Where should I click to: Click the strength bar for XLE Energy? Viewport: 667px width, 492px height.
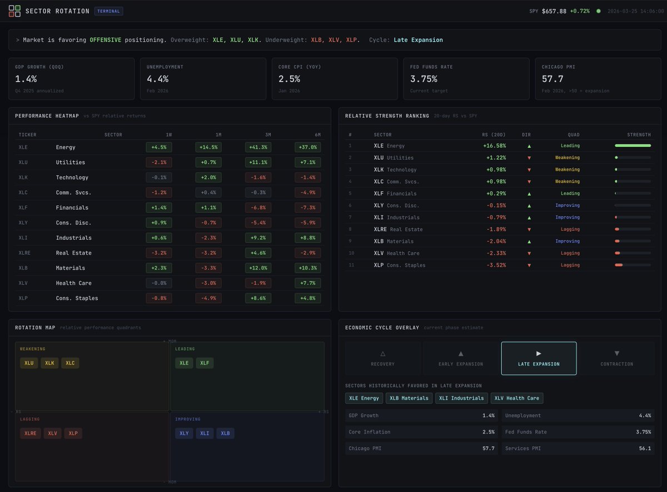633,146
